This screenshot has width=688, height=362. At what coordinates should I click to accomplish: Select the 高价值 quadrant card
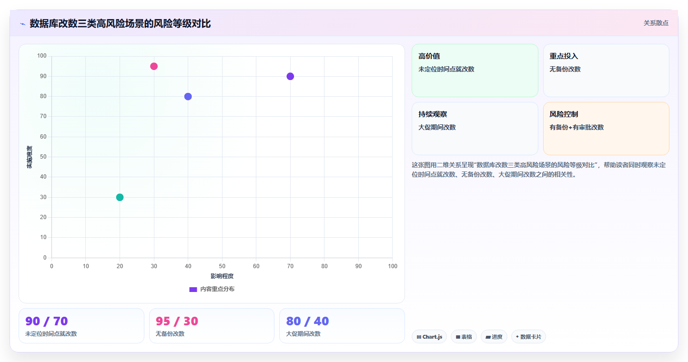475,70
